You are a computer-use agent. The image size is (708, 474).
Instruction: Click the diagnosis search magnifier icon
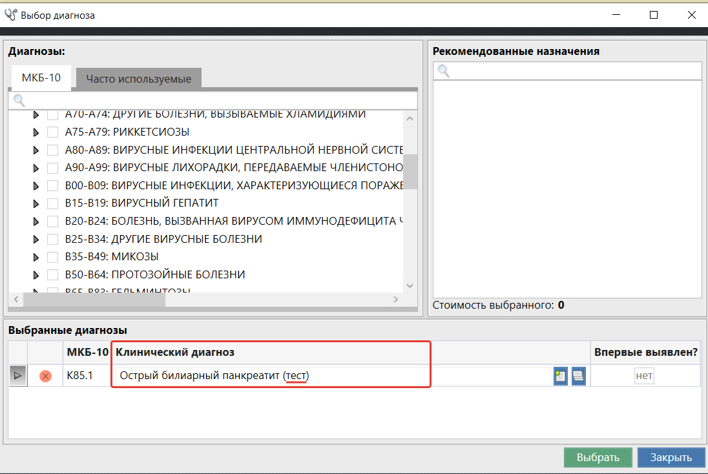[x=19, y=100]
